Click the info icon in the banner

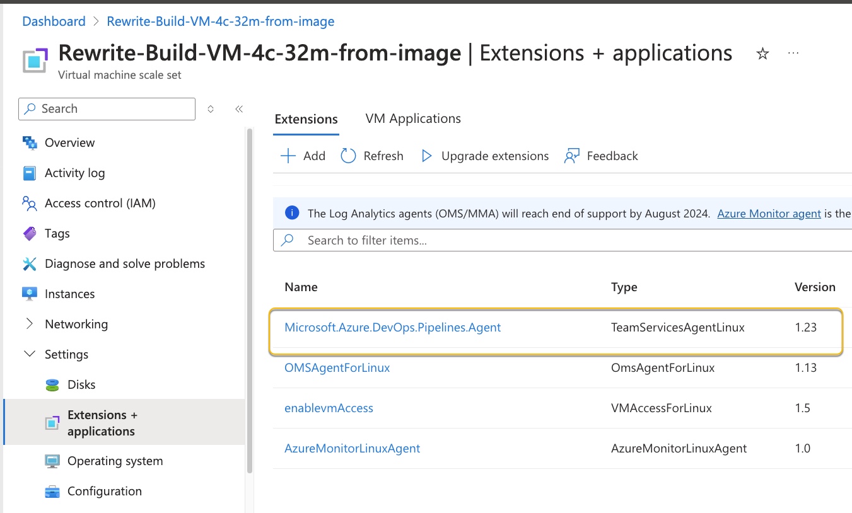[292, 213]
